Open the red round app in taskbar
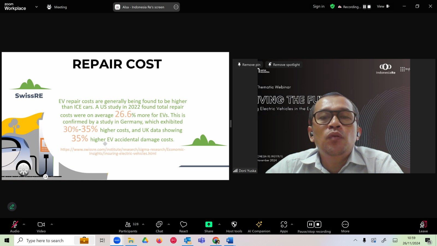The height and width of the screenshot is (246, 437). pyautogui.click(x=173, y=241)
